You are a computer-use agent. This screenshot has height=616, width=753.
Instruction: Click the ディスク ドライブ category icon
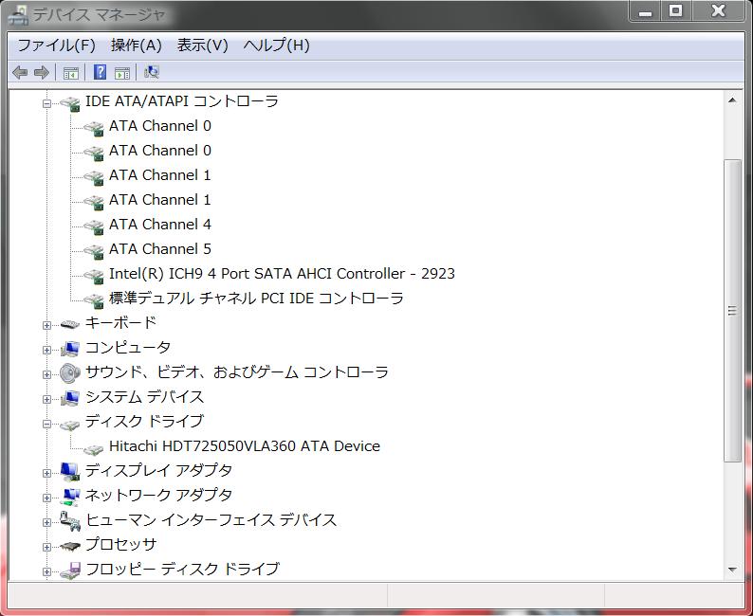click(x=70, y=425)
